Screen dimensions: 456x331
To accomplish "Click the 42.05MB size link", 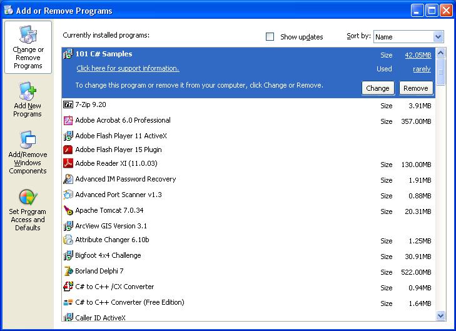I will click(418, 55).
